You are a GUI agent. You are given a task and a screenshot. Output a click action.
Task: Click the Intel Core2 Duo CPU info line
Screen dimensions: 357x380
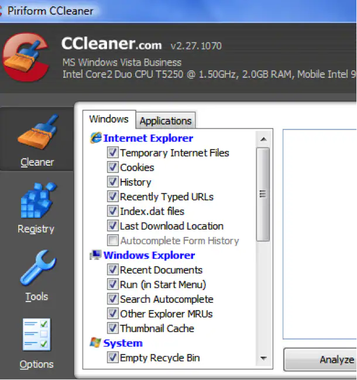[x=210, y=74]
